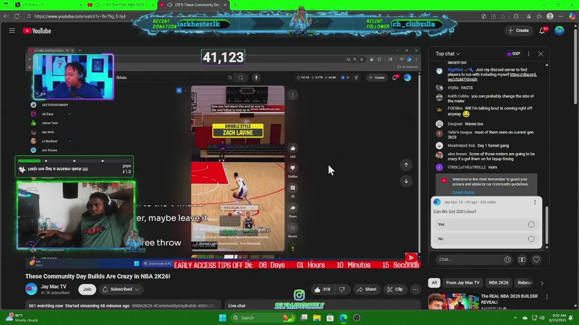Close the live chat panel
This screenshot has height=325, width=579.
[x=541, y=54]
